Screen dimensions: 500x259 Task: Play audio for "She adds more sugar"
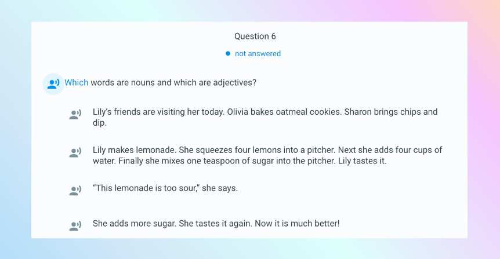point(75,226)
